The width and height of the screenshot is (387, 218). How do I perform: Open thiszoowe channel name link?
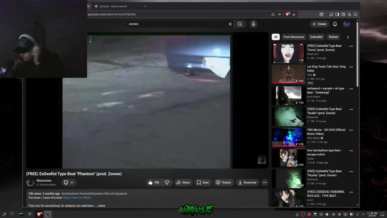[44, 180]
